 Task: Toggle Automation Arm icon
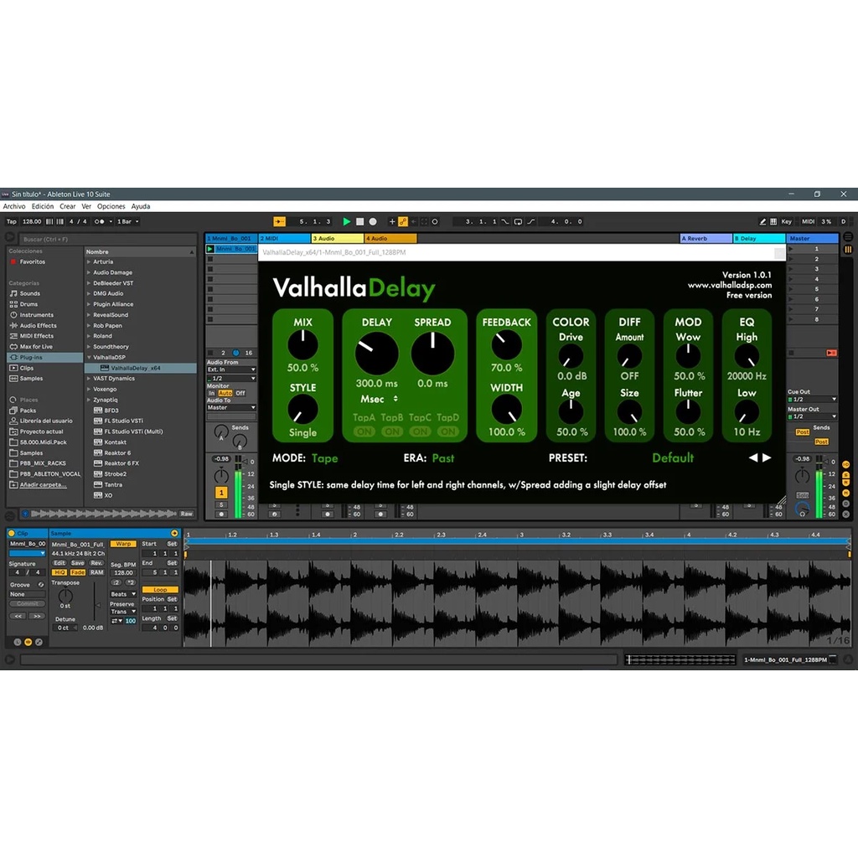click(x=403, y=221)
